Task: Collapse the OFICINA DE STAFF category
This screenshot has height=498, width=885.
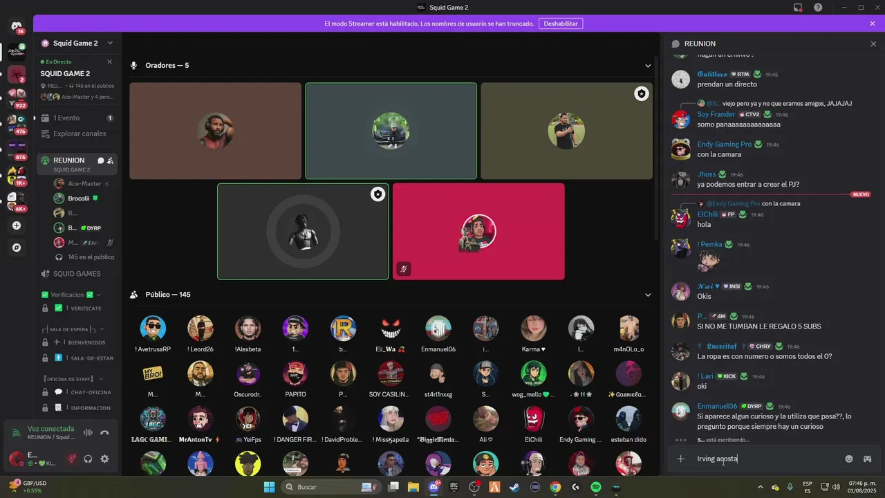Action: click(73, 379)
